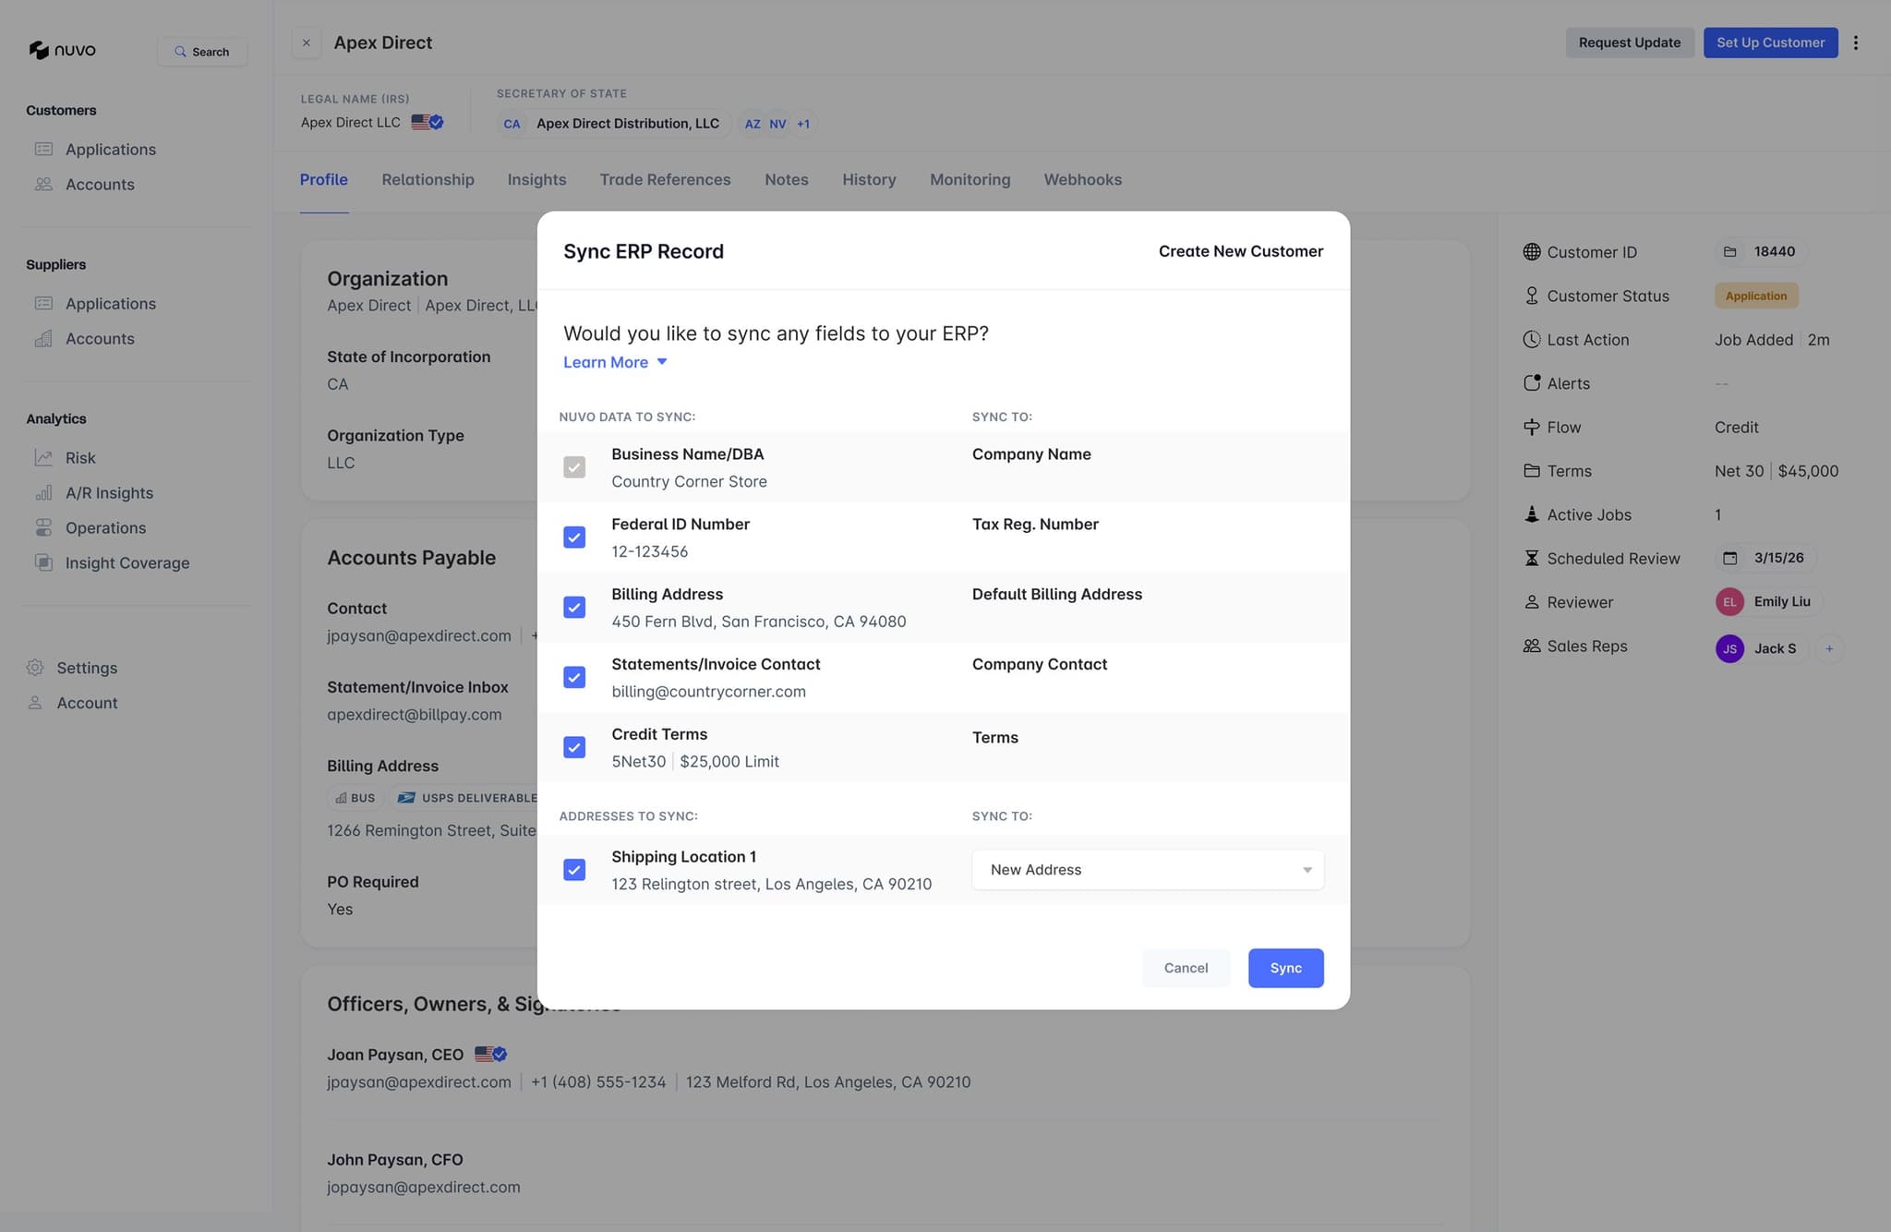Click the Sales Reps people icon
The image size is (1891, 1232).
[x=1532, y=646]
